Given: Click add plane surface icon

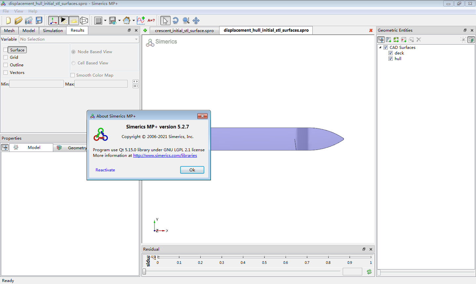Looking at the screenshot, I should pyautogui.click(x=389, y=40).
